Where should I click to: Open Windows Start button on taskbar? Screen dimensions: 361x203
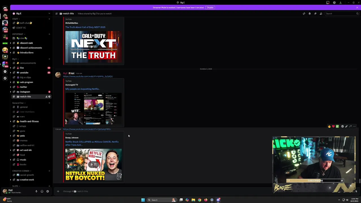(143, 200)
